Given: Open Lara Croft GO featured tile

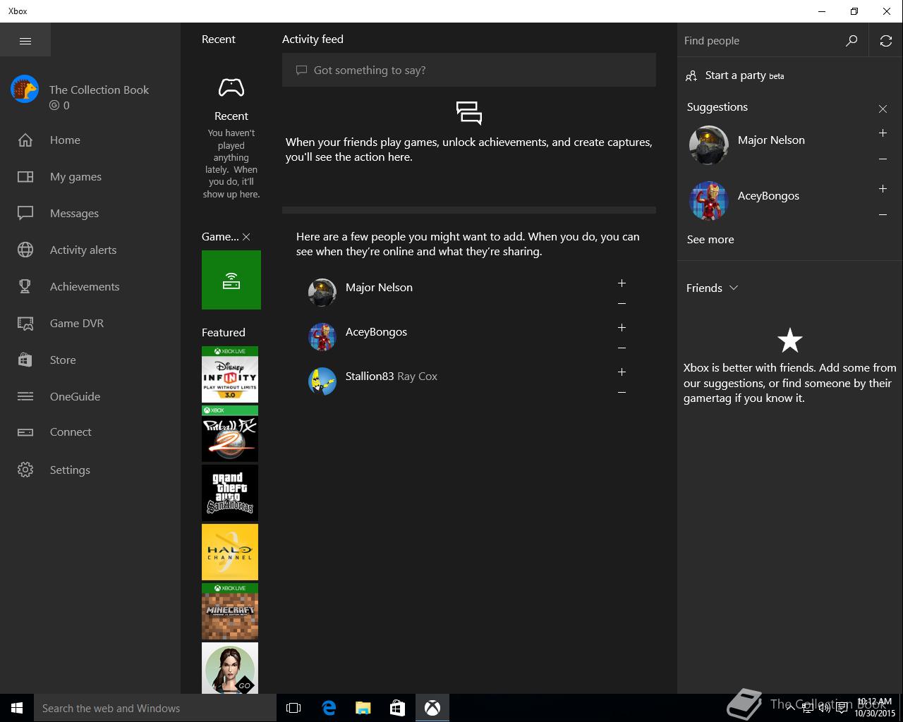Looking at the screenshot, I should click(x=230, y=668).
